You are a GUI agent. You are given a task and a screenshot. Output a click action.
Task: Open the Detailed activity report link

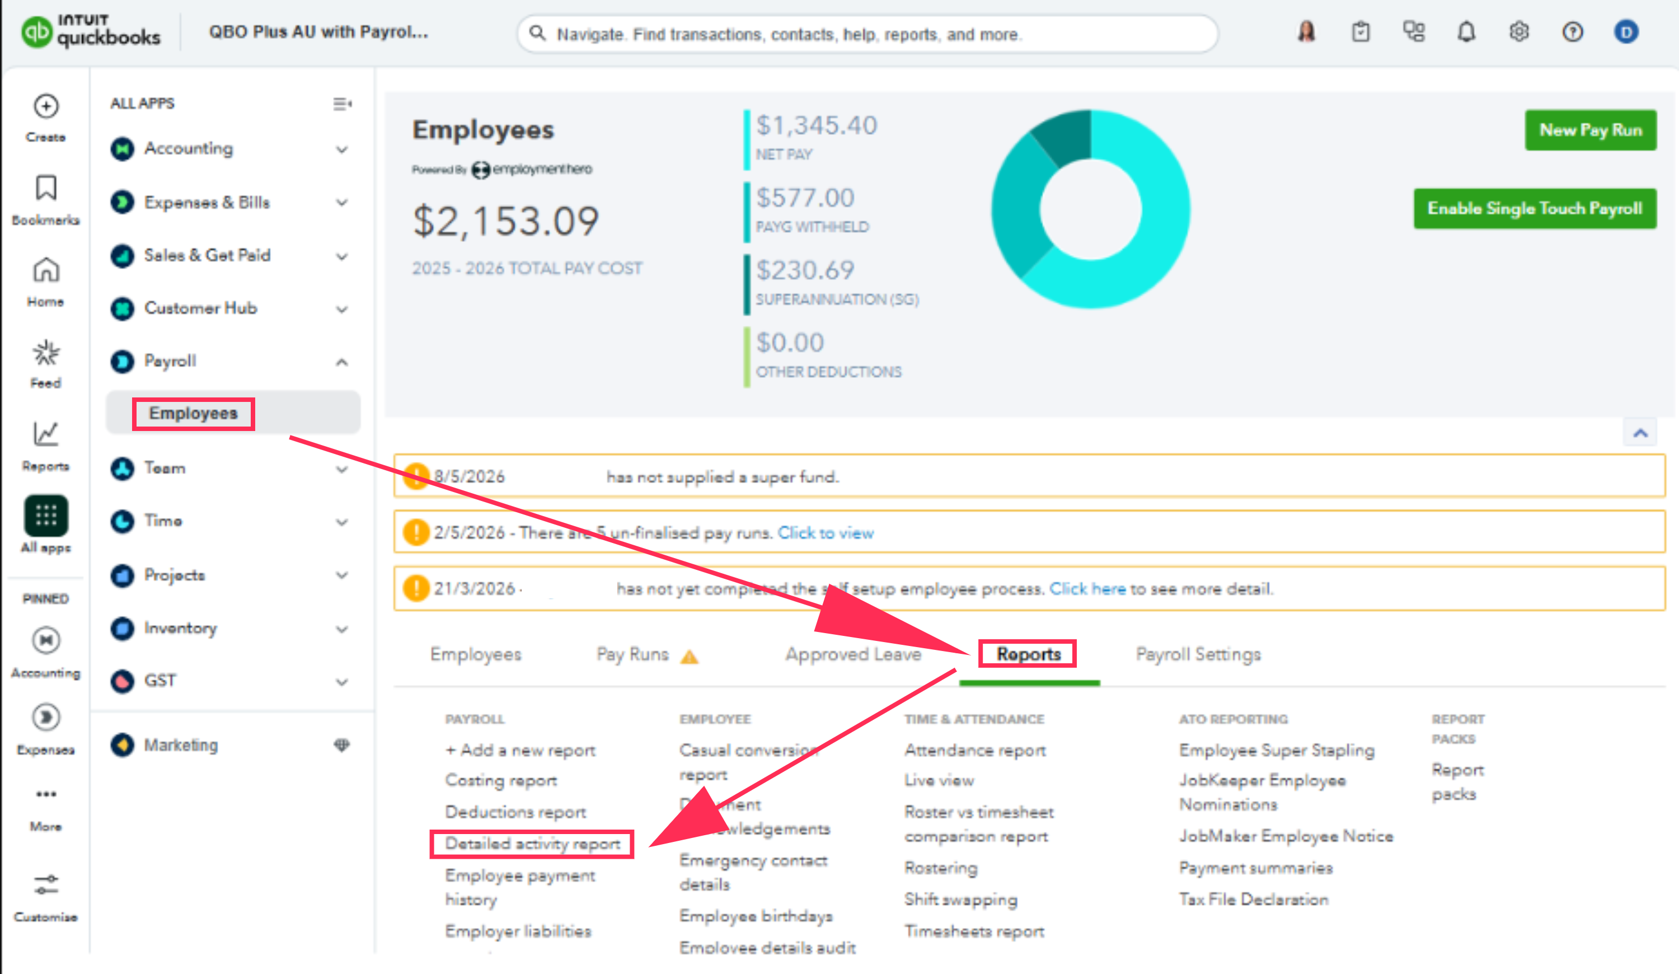click(x=532, y=844)
